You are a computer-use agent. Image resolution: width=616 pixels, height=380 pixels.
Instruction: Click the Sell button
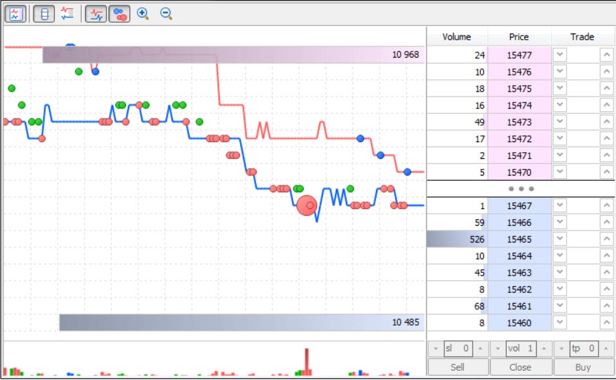[x=458, y=367]
